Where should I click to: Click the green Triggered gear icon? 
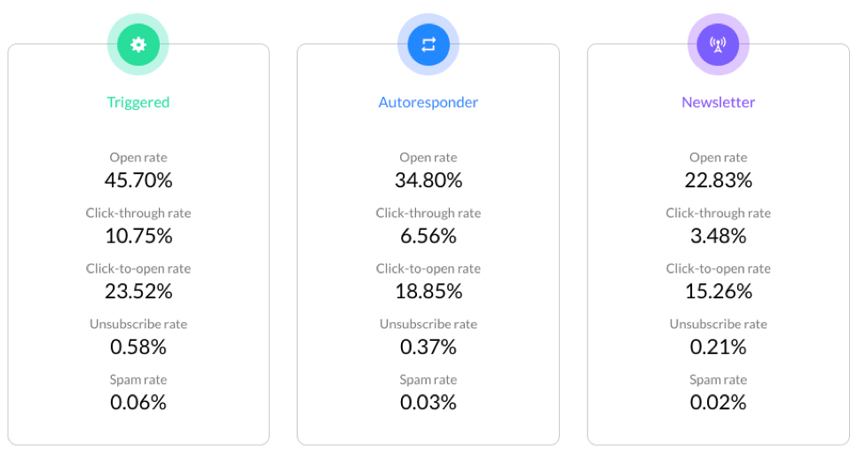click(138, 44)
